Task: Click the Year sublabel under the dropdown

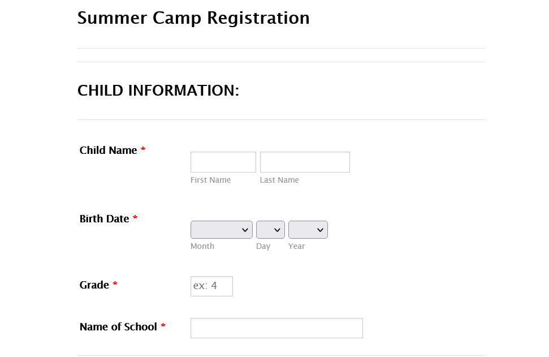Action: pyautogui.click(x=296, y=247)
